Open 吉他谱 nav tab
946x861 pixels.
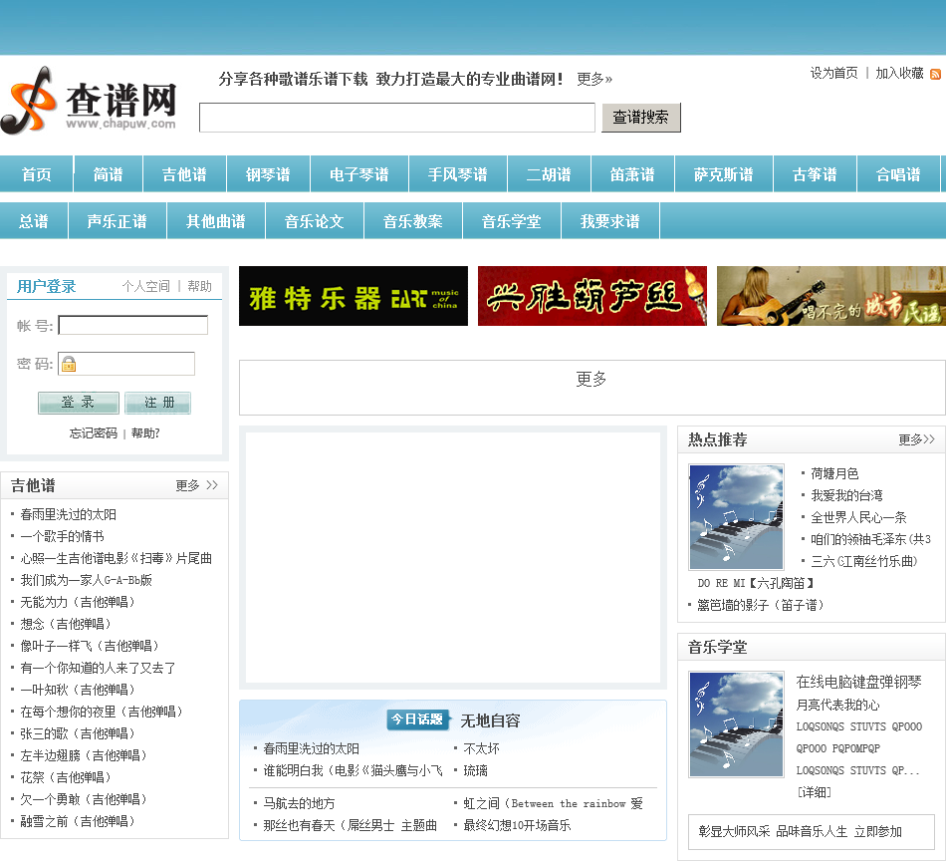tap(184, 173)
